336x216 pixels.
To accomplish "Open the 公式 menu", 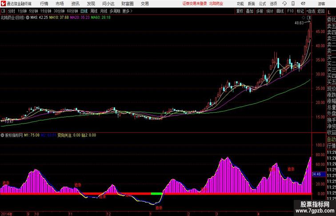I will tap(262, 4).
